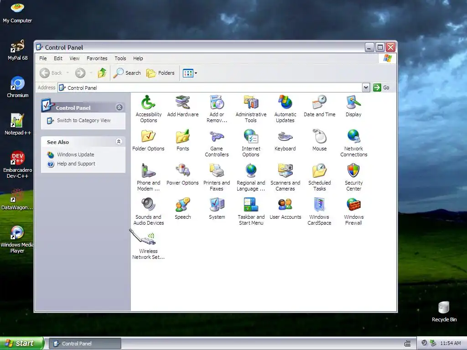
Task: Open User Accounts icon
Action: coord(285,209)
